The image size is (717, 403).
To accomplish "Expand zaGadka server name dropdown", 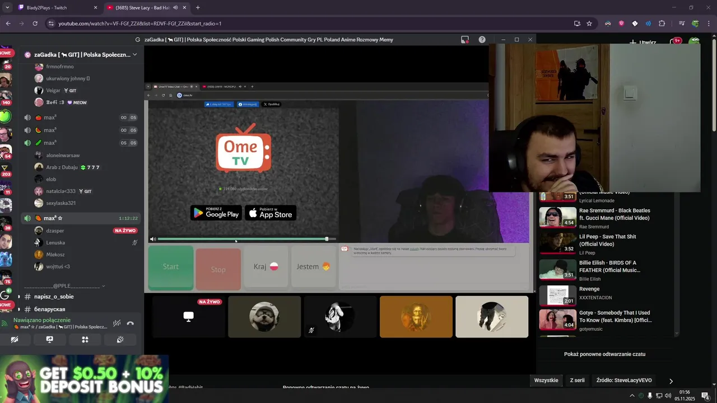I will (x=134, y=54).
